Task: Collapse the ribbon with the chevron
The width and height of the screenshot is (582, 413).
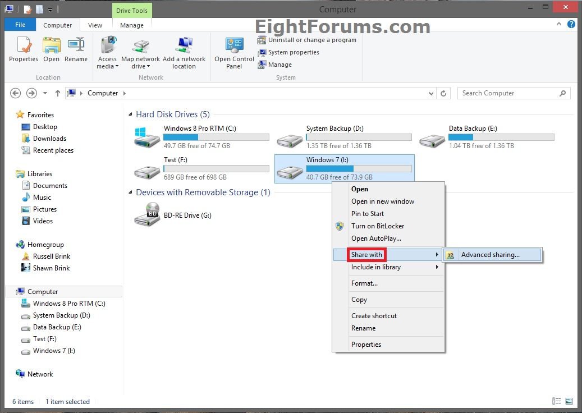Action: click(x=560, y=25)
